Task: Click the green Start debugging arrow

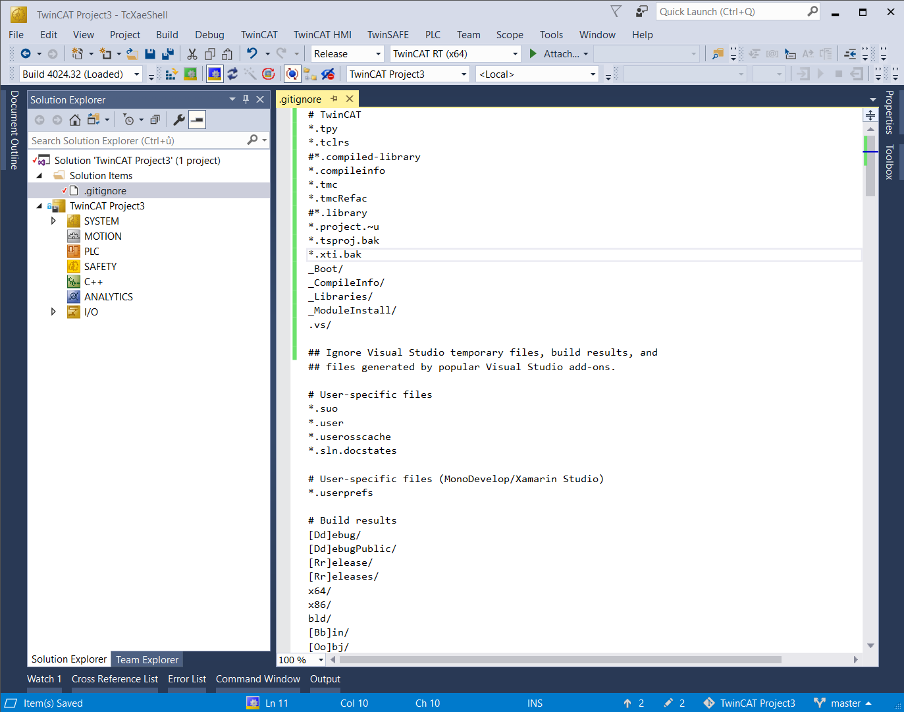Action: click(x=533, y=54)
